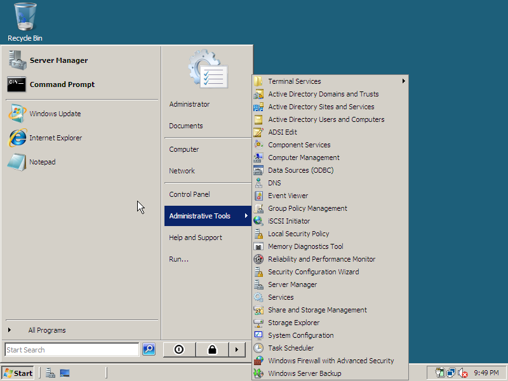
Task: Click the Group Policy Management icon
Action: click(x=258, y=208)
